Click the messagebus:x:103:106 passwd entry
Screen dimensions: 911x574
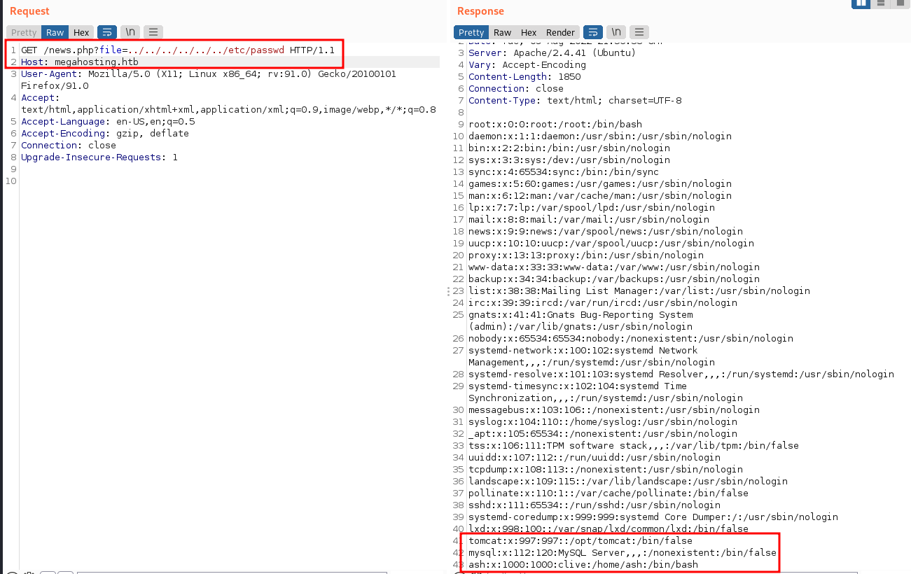click(x=614, y=410)
